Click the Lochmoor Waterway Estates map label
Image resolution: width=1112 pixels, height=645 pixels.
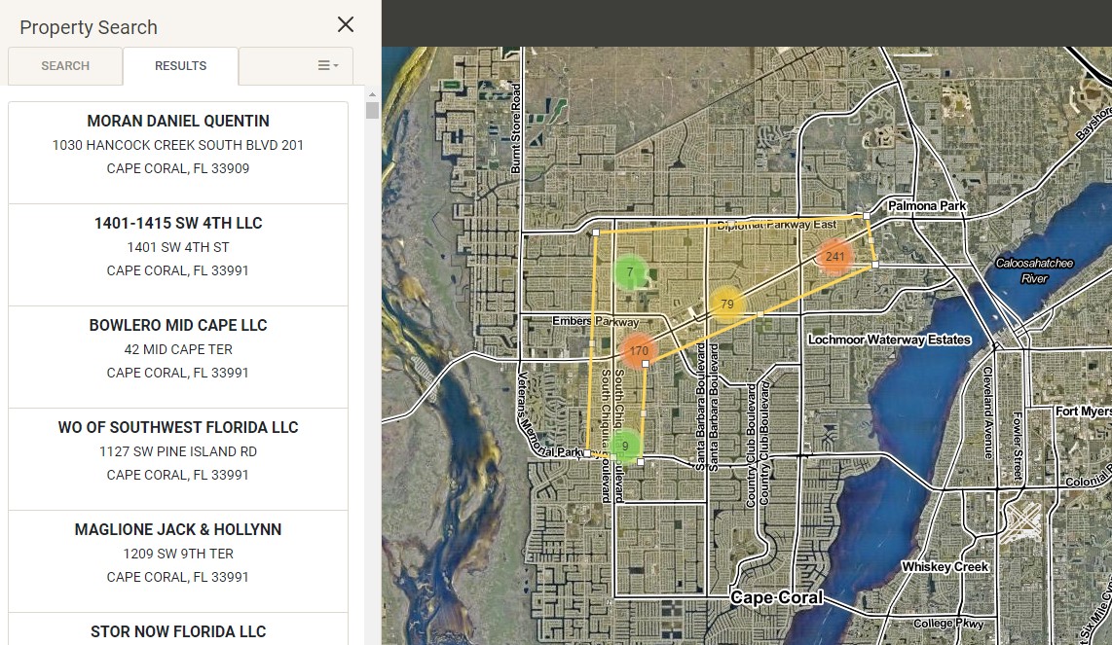click(889, 340)
